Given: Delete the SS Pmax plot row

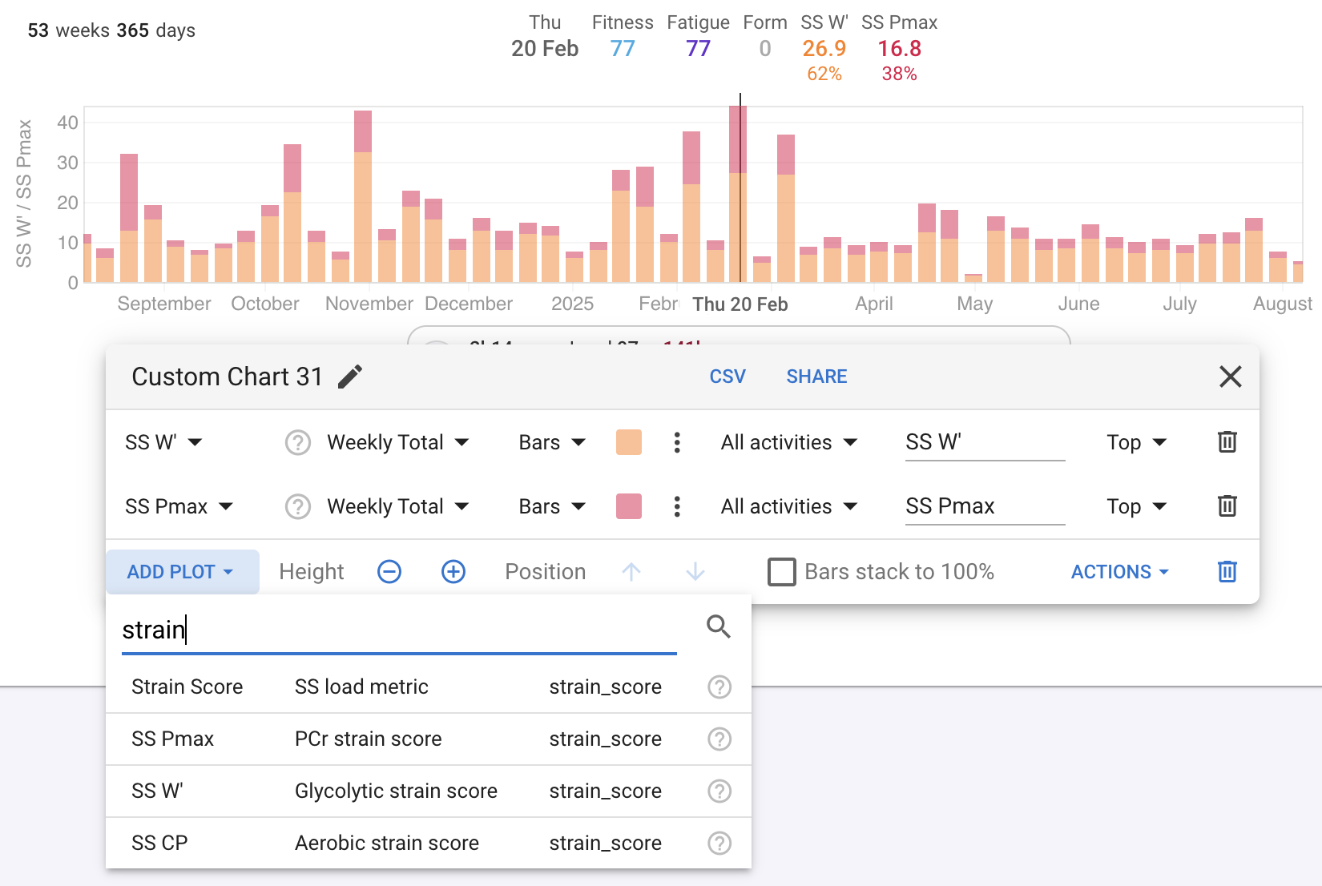Looking at the screenshot, I should point(1227,506).
